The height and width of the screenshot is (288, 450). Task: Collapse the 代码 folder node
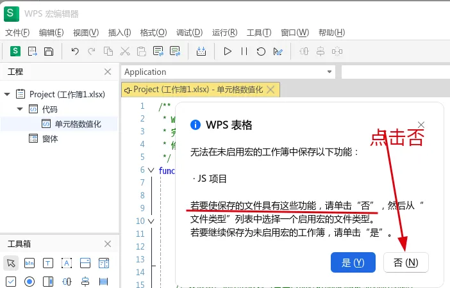click(20, 109)
